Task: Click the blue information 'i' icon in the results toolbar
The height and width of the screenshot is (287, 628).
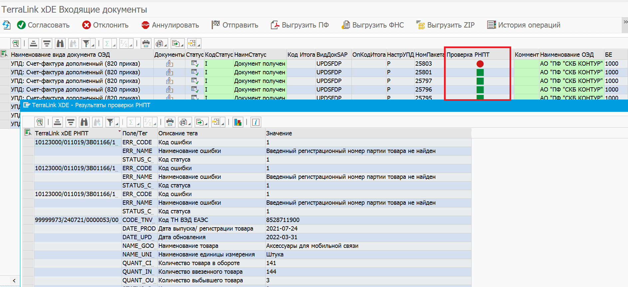Action: click(256, 122)
